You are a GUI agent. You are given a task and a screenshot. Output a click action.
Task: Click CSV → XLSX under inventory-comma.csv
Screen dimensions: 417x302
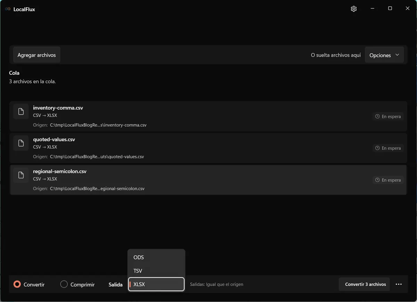(45, 115)
